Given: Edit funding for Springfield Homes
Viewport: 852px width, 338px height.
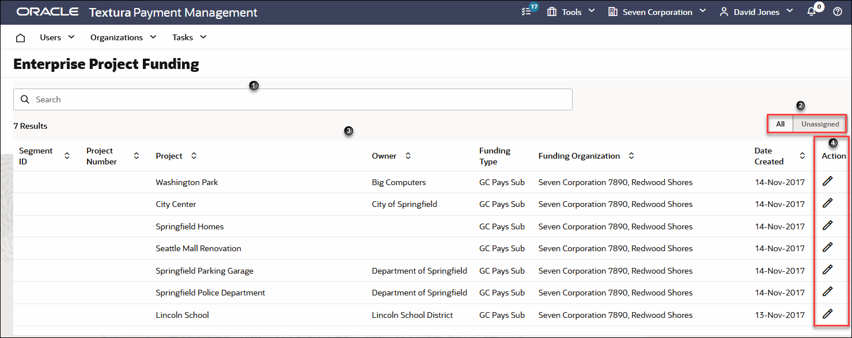Looking at the screenshot, I should pos(828,225).
